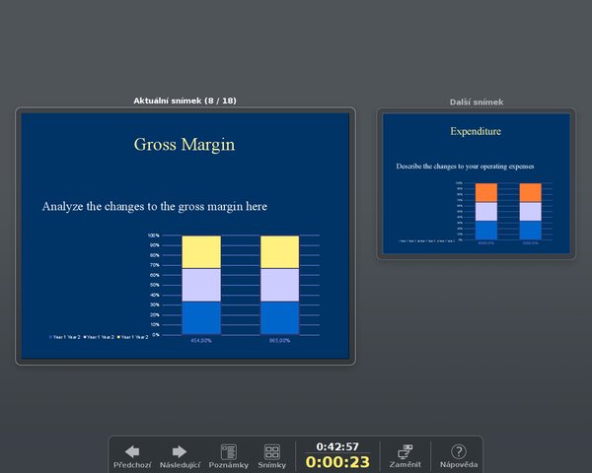
Task: Click the Další snímek heading
Action: [x=477, y=101]
